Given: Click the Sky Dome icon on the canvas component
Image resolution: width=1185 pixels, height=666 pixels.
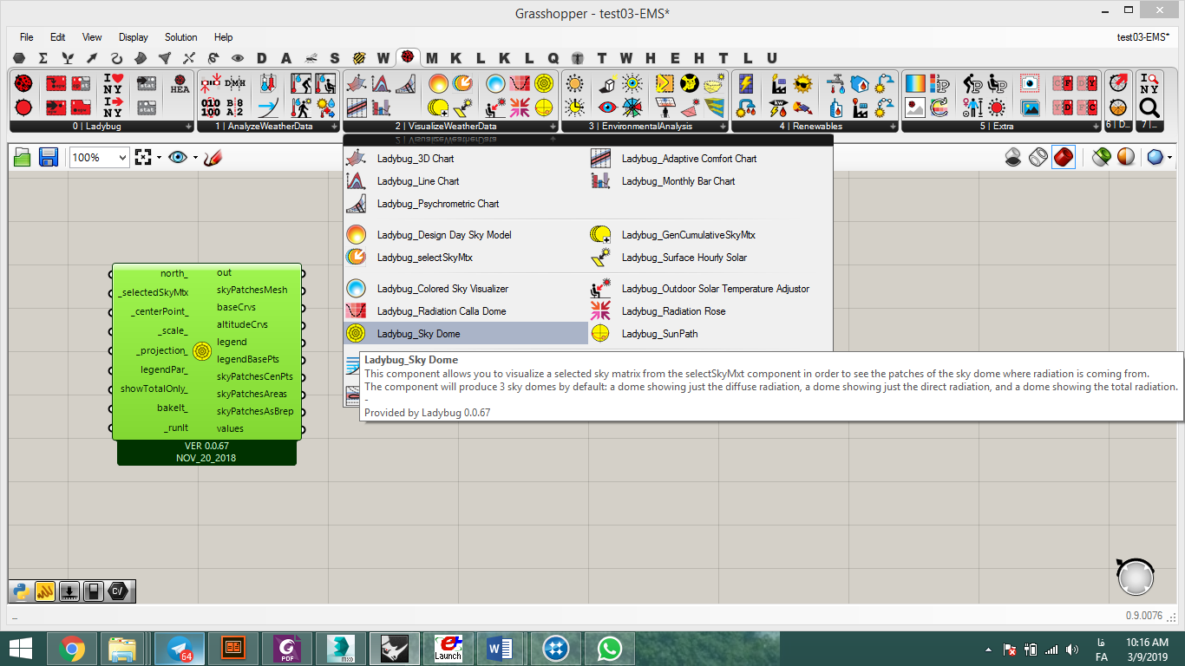Looking at the screenshot, I should (201, 350).
